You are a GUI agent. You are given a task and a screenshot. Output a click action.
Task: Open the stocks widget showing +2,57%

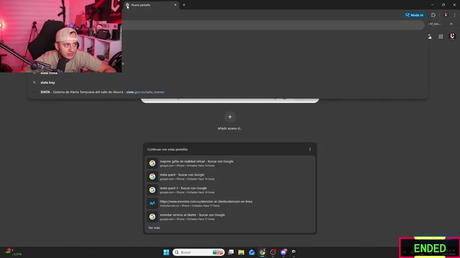pyautogui.click(x=14, y=252)
